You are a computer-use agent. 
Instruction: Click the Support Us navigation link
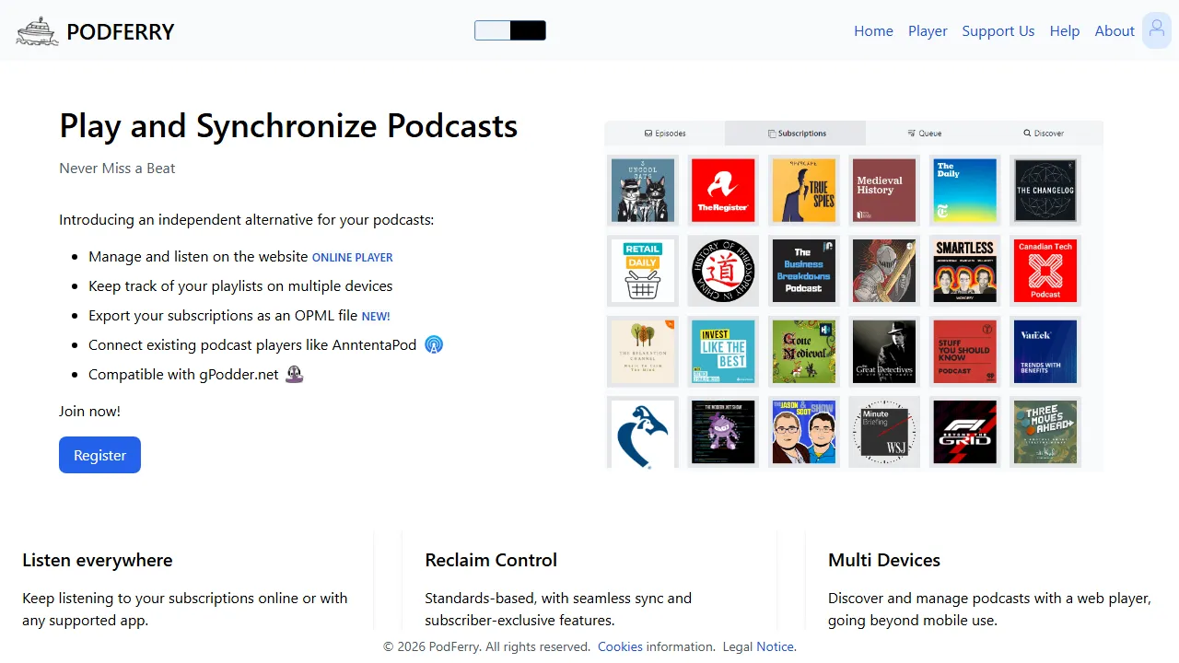tap(998, 30)
